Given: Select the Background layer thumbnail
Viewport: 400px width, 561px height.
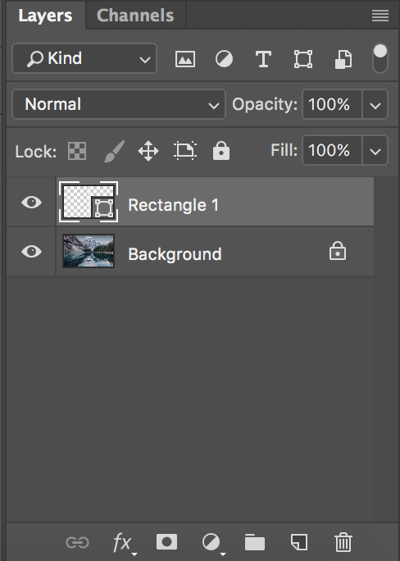Looking at the screenshot, I should [x=89, y=251].
